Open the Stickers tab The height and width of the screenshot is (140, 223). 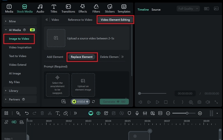[x=110, y=9]
